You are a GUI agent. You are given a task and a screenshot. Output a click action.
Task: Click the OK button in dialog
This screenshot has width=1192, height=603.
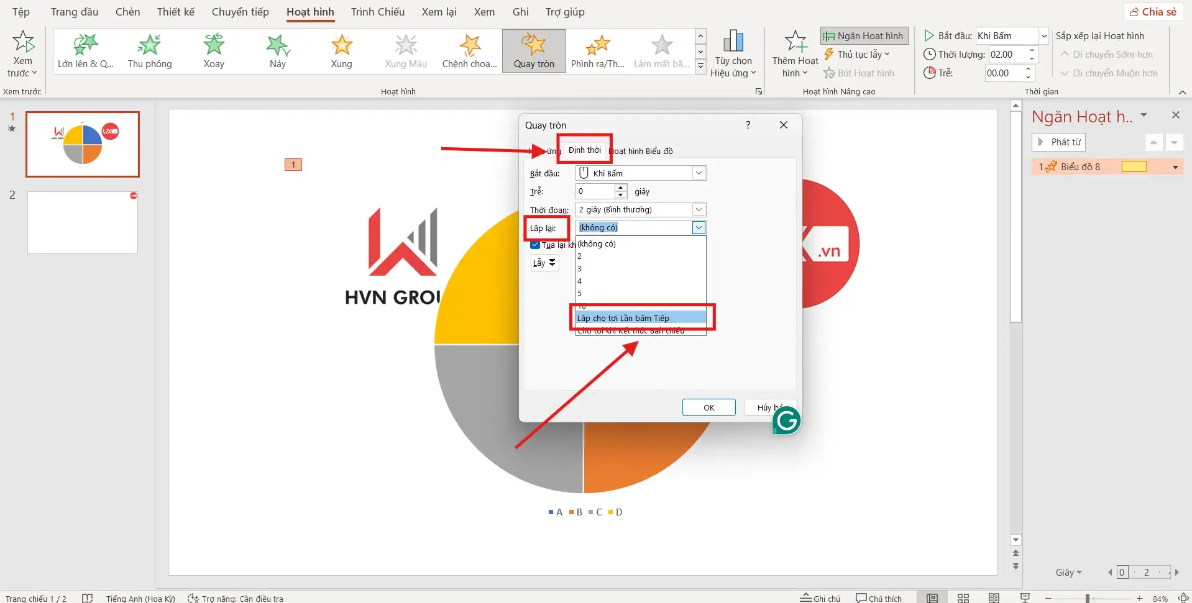pyautogui.click(x=708, y=407)
